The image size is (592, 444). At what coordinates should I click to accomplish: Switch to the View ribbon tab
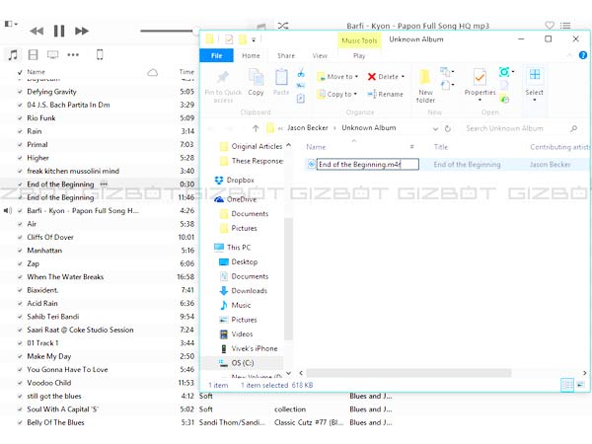318,56
